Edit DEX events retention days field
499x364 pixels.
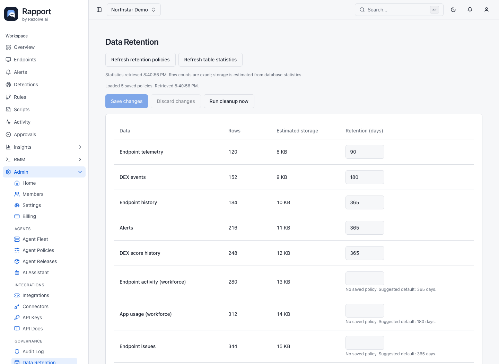(365, 177)
